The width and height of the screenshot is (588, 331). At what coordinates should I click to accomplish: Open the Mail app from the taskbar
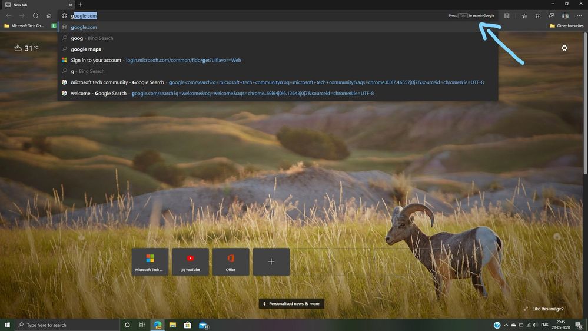(x=203, y=325)
